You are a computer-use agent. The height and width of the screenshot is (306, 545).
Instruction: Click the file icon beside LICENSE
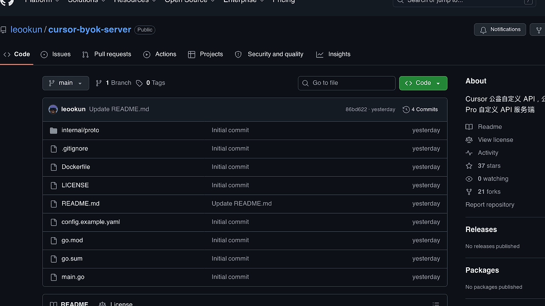pyautogui.click(x=53, y=185)
